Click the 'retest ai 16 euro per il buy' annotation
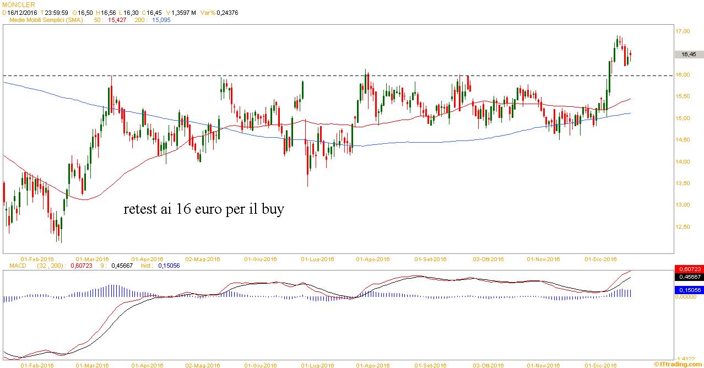This screenshot has height=368, width=704. (204, 210)
